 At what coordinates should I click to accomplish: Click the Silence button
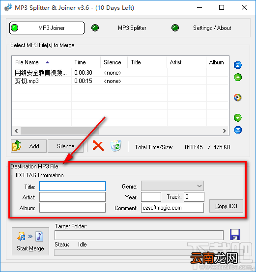click(65, 146)
